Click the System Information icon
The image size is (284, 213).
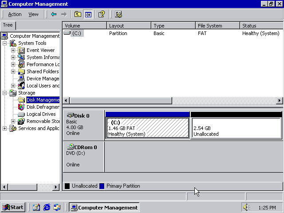pos(21,57)
